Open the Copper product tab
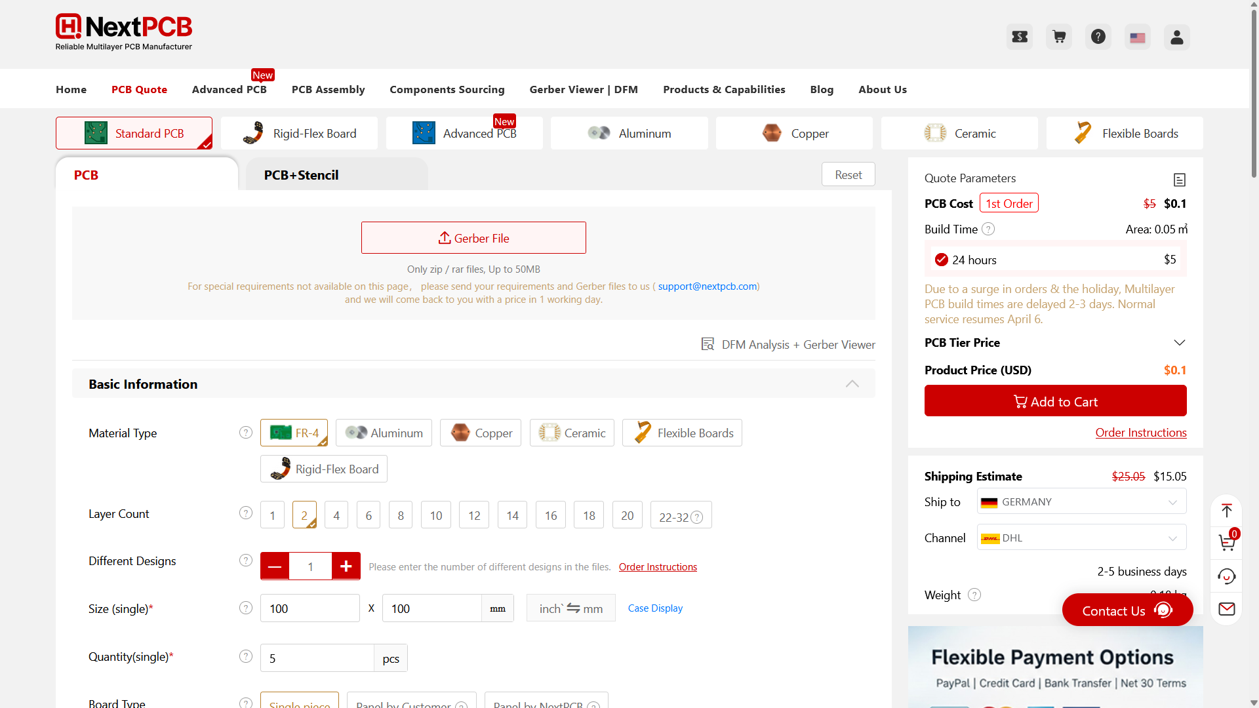 [x=794, y=133]
